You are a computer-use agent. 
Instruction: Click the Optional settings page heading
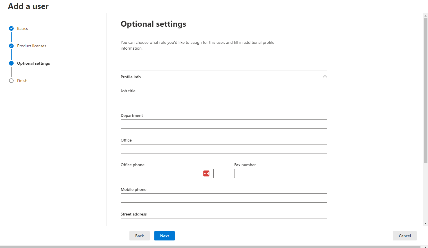coord(153,24)
